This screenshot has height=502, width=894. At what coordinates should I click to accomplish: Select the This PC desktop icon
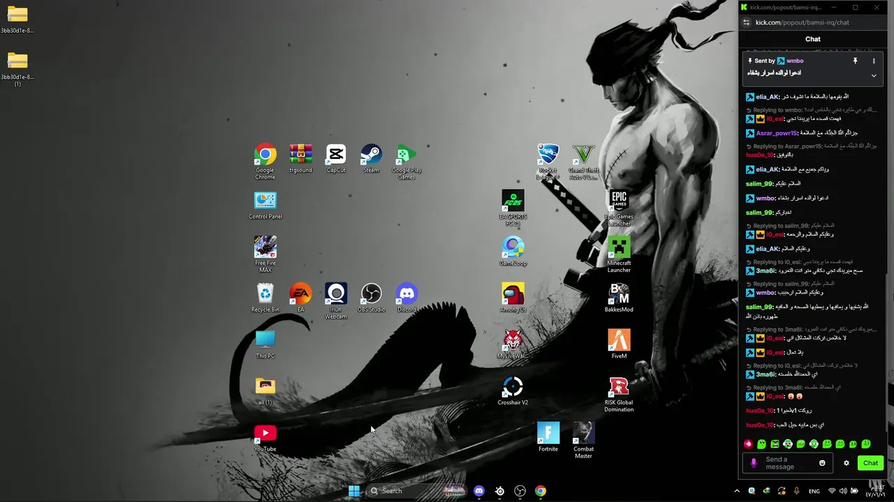(x=265, y=344)
